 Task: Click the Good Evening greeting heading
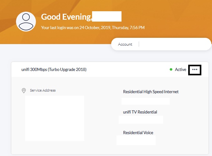[x=66, y=17]
